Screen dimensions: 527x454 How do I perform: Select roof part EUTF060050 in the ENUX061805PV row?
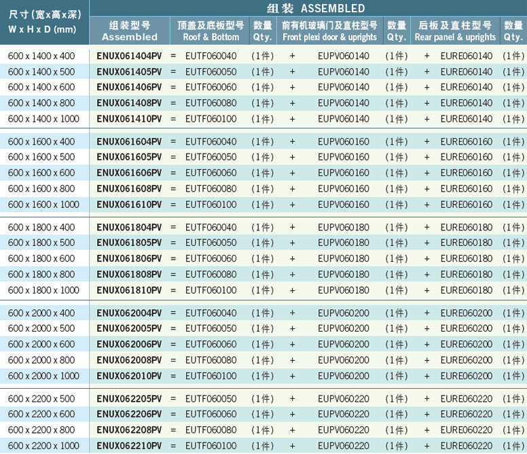click(211, 243)
